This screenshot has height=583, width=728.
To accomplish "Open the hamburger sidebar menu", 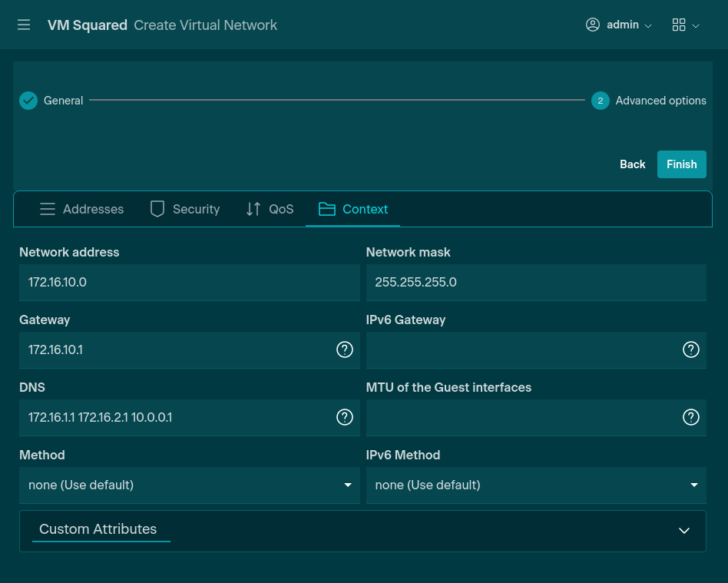I will pos(24,25).
